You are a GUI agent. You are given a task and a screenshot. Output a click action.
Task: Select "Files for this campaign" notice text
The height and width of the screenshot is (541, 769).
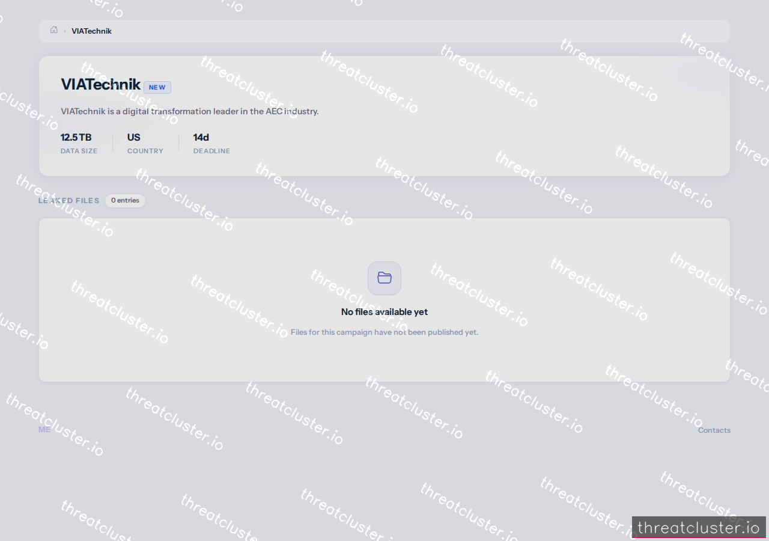click(x=384, y=332)
